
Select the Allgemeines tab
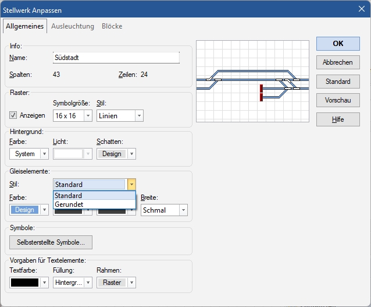[25, 26]
